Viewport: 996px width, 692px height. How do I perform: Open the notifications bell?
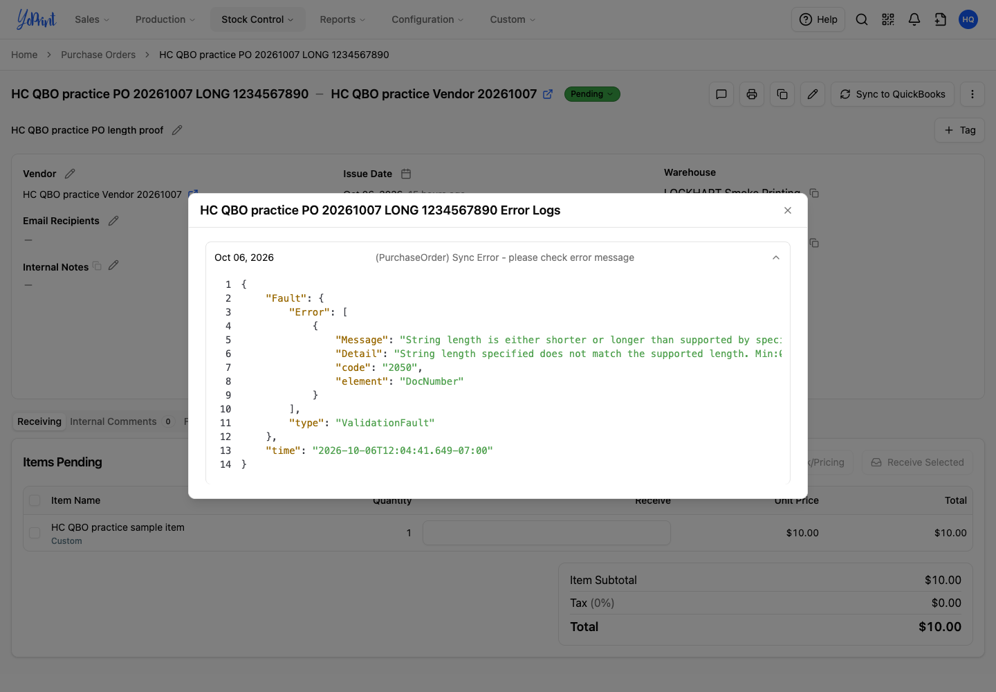(914, 19)
